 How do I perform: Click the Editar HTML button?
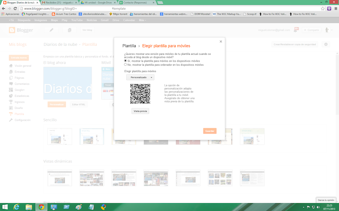pos(79,104)
